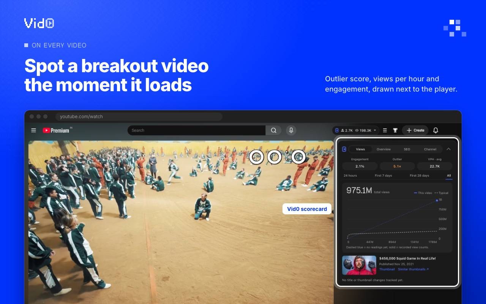Click the Vid0 scorecard label
Screen dimensions: 486x304
click(x=307, y=209)
